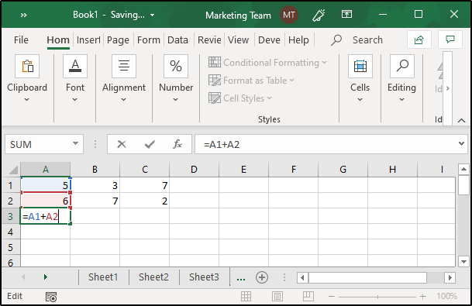
Task: Open the Help tab
Action: 298,40
